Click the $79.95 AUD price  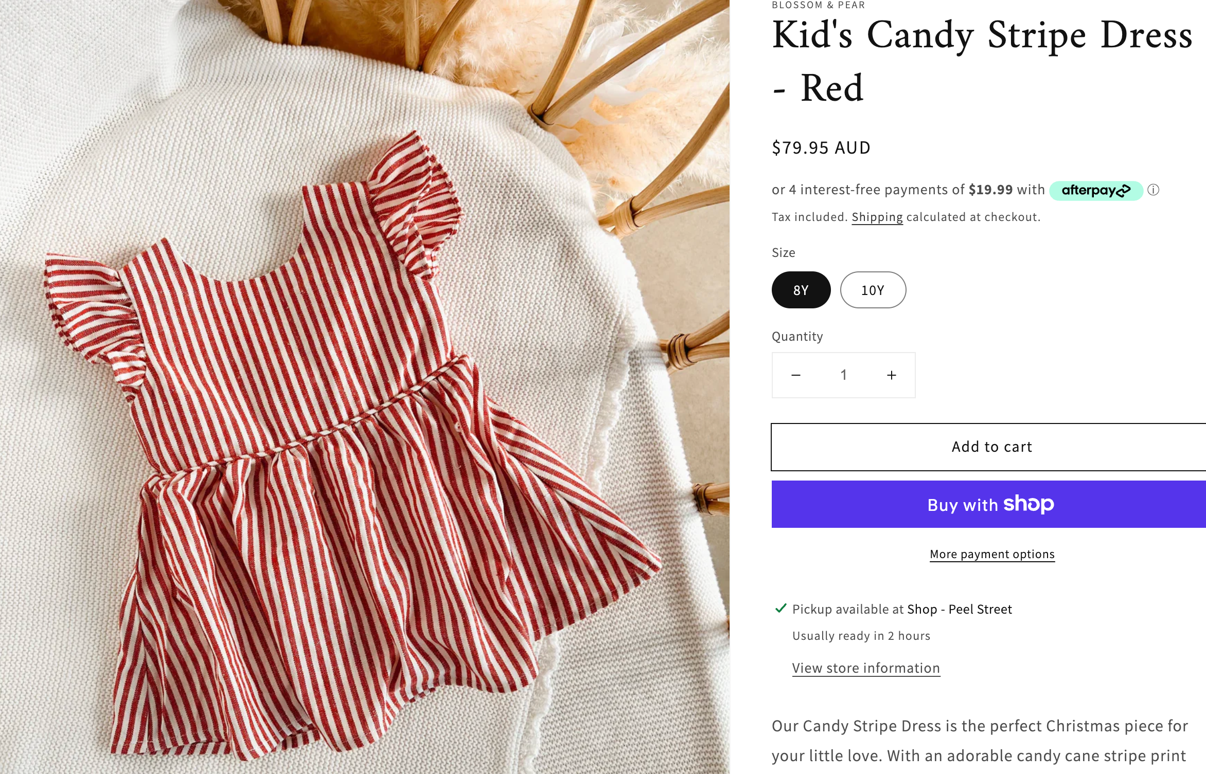(821, 148)
